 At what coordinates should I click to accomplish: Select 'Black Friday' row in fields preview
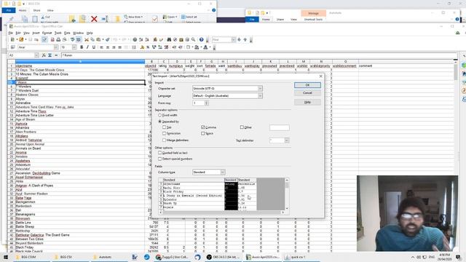(x=193, y=191)
